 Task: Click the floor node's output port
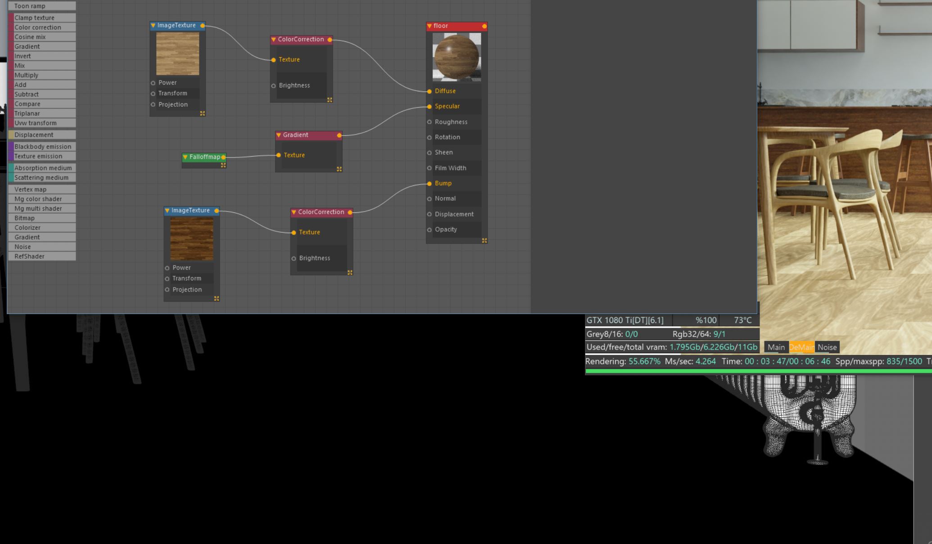click(484, 26)
